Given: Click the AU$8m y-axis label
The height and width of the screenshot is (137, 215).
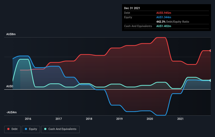Looking at the screenshot, I should 11,34.
